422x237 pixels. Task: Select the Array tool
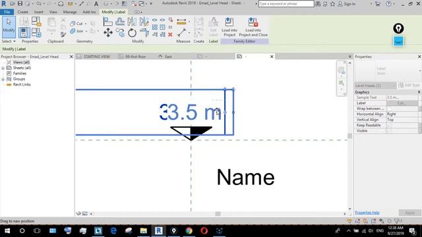[155, 27]
